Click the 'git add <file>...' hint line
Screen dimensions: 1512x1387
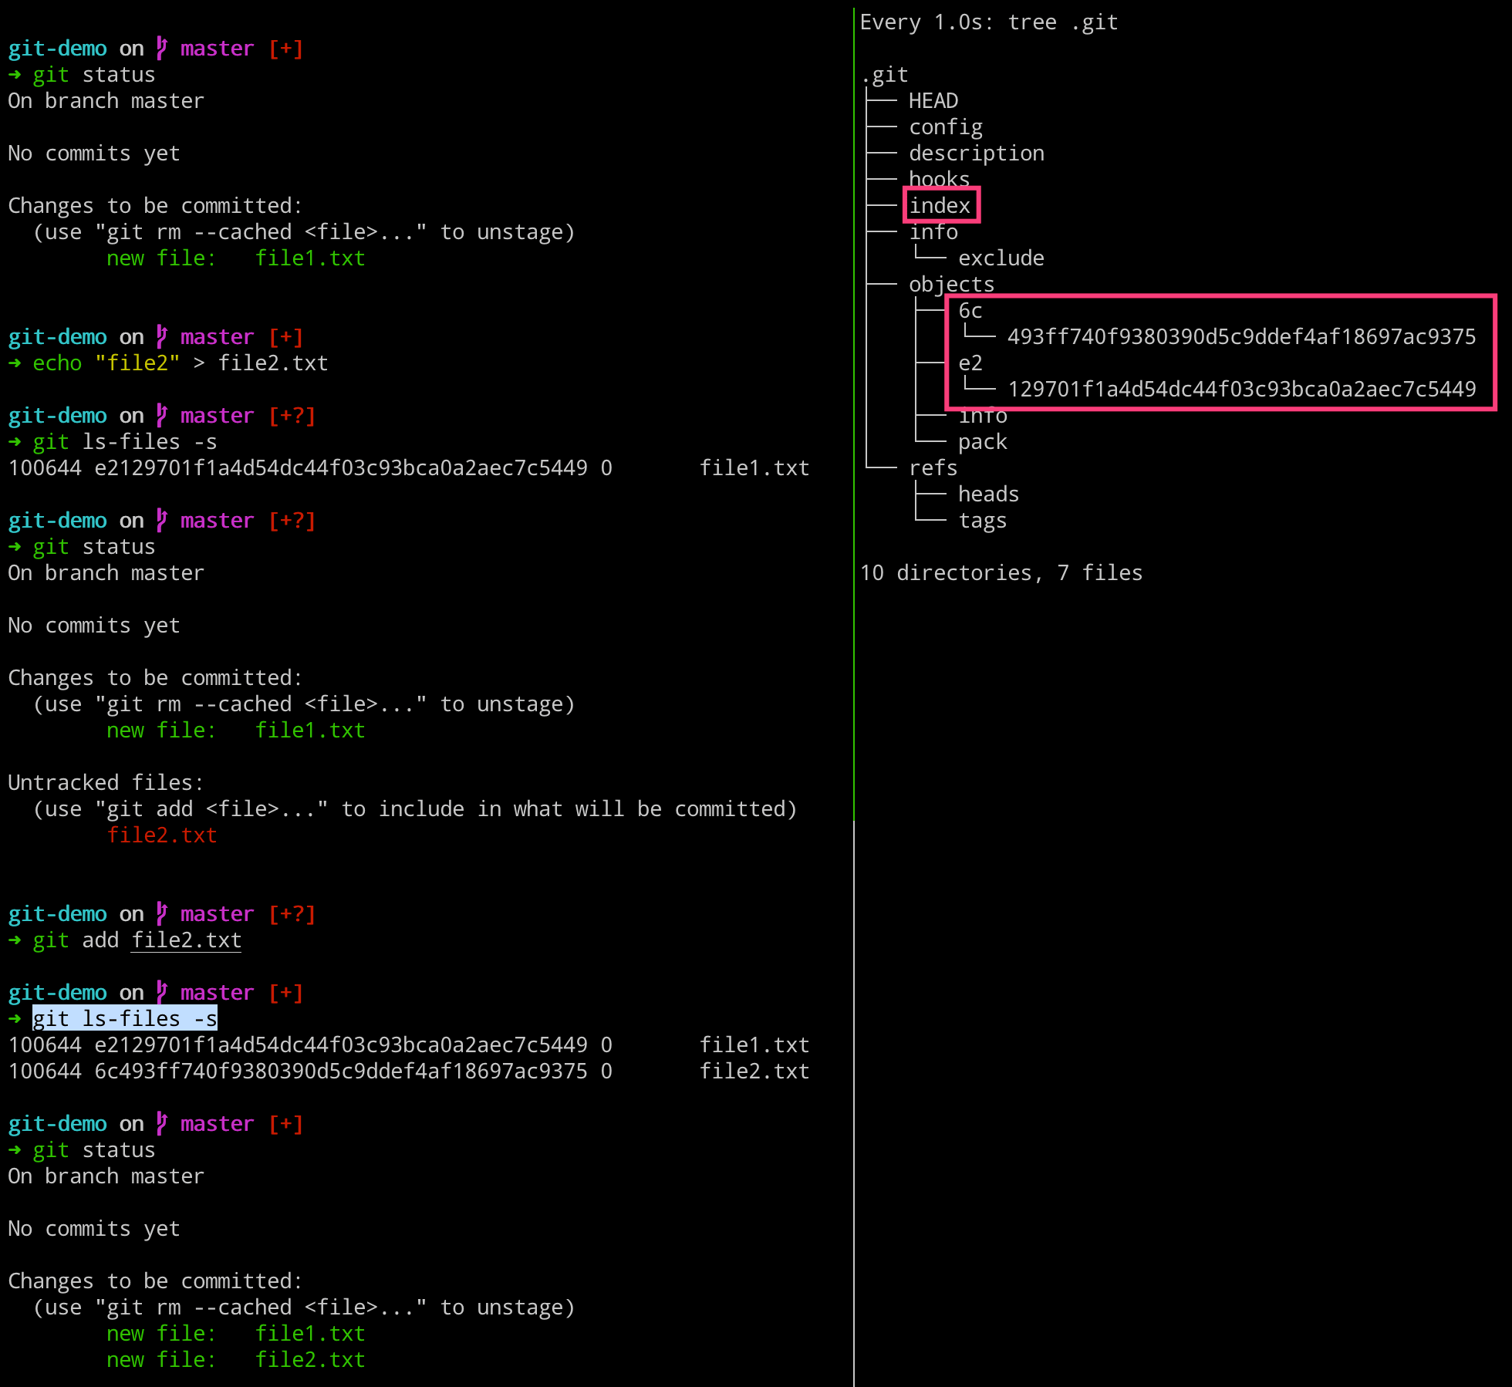click(x=415, y=808)
